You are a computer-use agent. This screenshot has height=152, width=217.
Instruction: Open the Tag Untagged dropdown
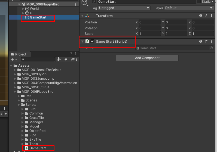point(124,8)
